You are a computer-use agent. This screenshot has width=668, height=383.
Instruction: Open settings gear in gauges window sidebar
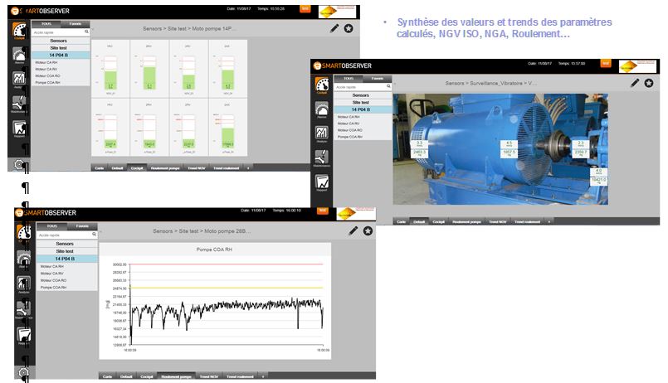click(x=18, y=164)
